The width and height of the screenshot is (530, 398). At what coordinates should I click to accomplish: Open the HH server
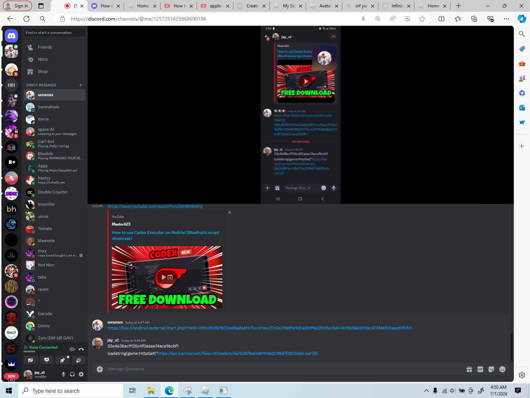tap(11, 85)
